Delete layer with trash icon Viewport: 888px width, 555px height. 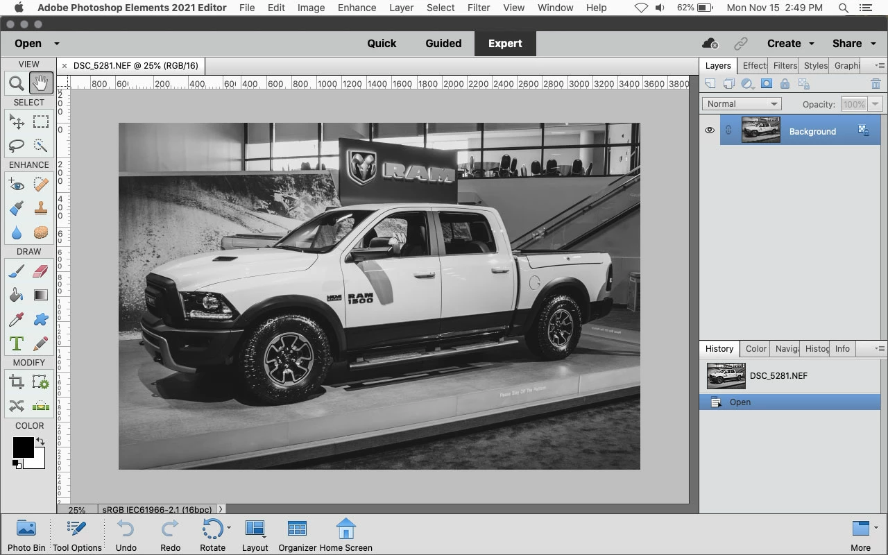(x=876, y=84)
